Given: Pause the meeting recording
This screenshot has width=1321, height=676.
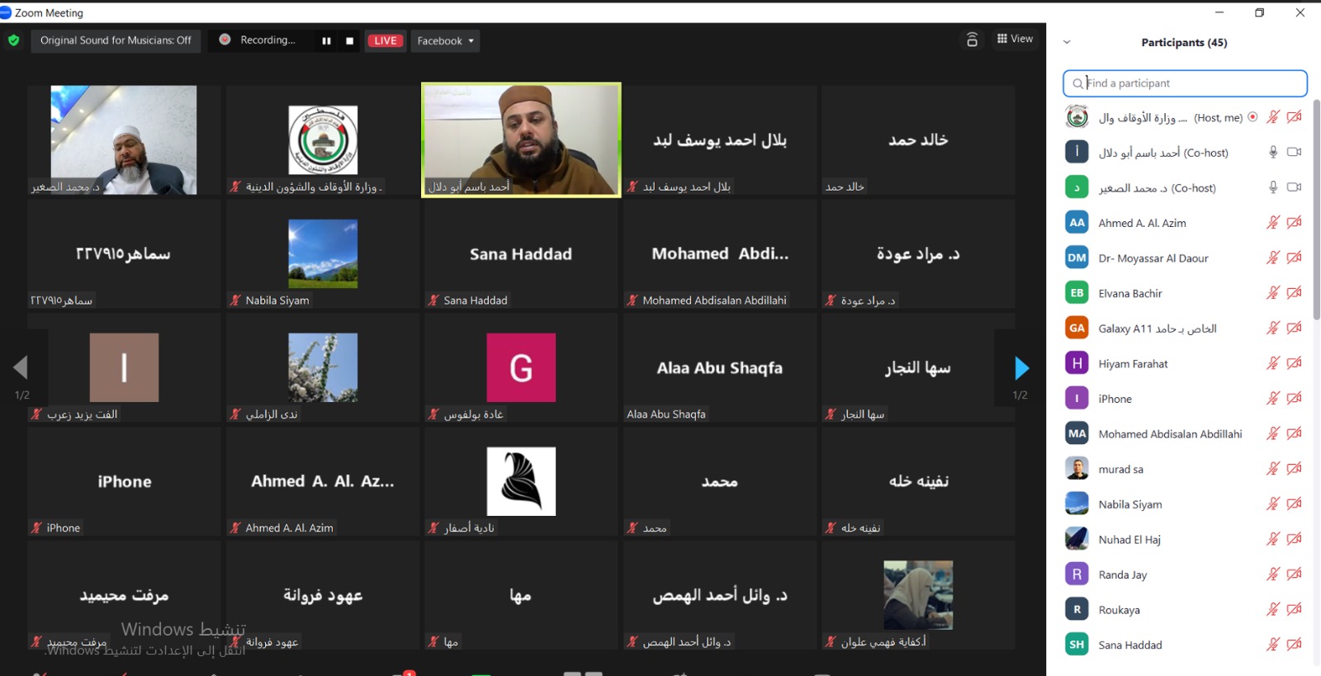Looking at the screenshot, I should coord(326,40).
